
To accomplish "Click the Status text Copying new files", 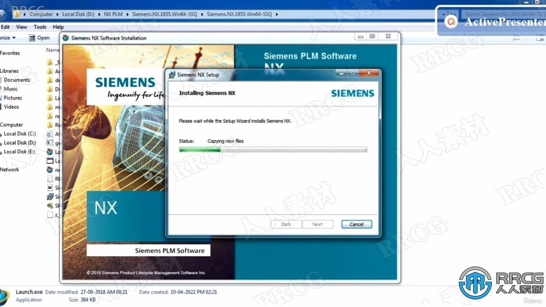I will pos(226,141).
